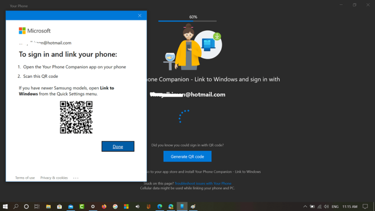
Task: Open Microsoft Store bag icon
Action: point(59,207)
